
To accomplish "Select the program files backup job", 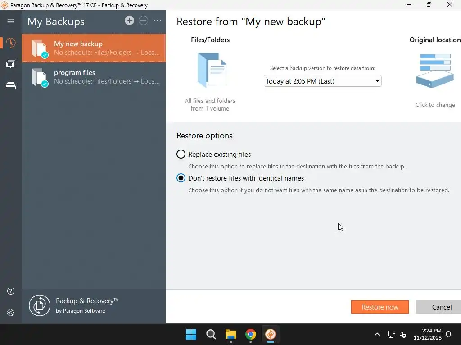I will point(94,77).
